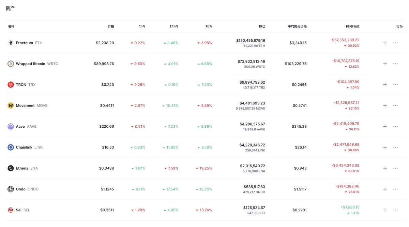Sort by 24h% column header
This screenshot has height=227, width=409.
click(x=175, y=26)
